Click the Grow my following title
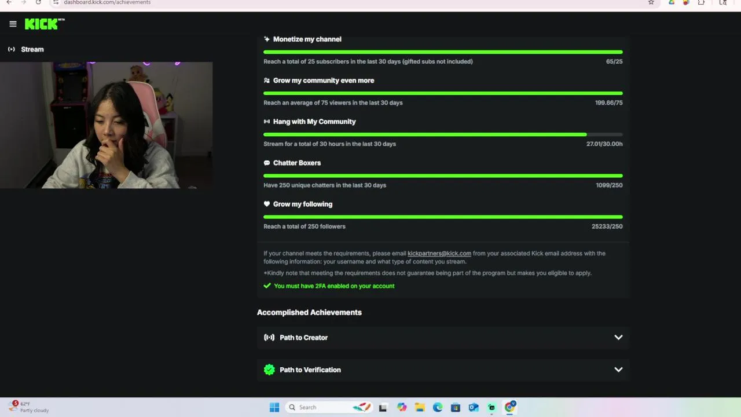Viewport: 741px width, 417px height. point(303,204)
